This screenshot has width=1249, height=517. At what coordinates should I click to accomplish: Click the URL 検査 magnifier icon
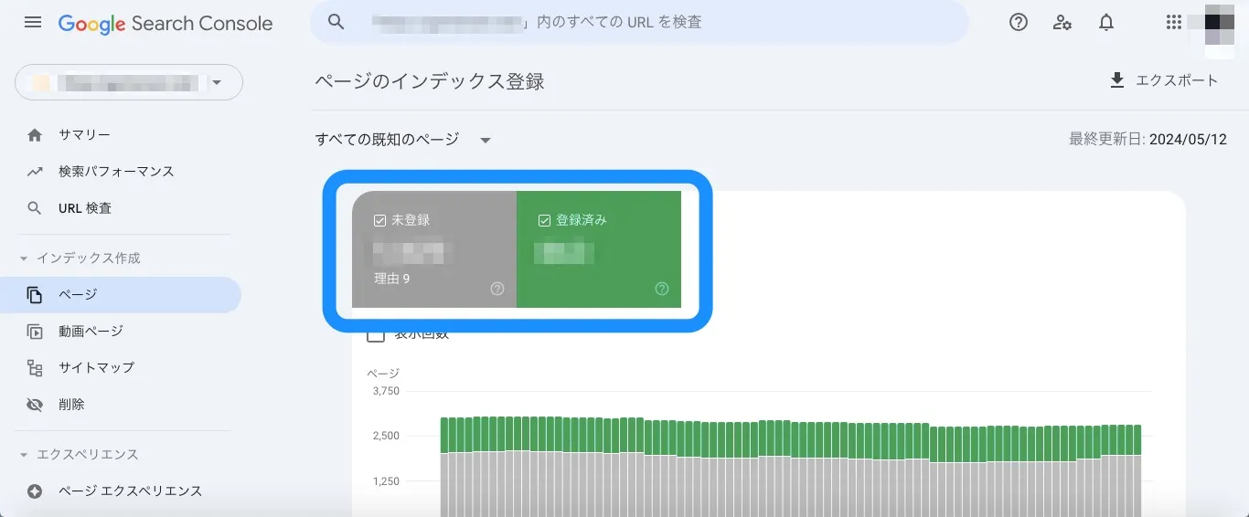point(35,208)
